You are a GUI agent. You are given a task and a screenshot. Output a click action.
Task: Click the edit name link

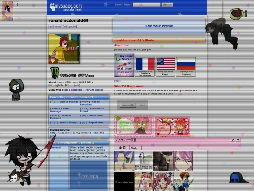point(56,26)
